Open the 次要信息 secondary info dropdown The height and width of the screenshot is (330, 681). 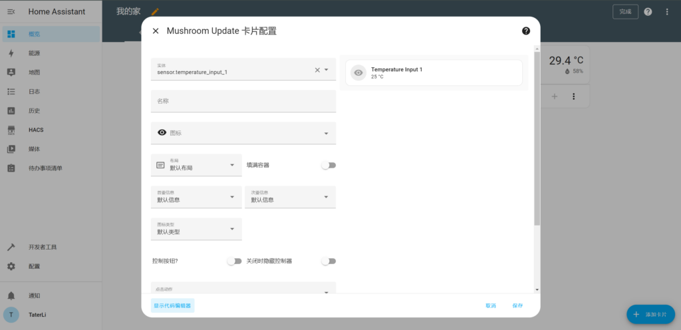[290, 197]
